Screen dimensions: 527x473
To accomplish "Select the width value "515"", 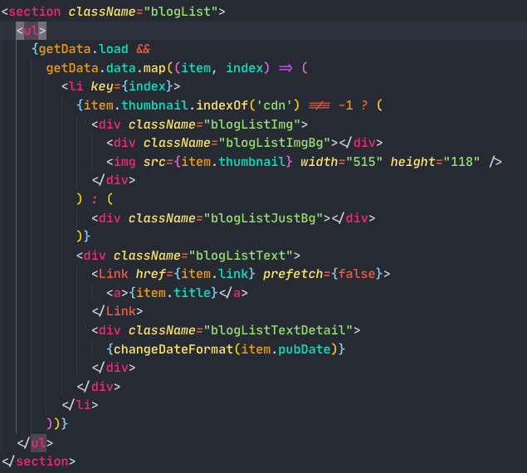I will coord(364,162).
